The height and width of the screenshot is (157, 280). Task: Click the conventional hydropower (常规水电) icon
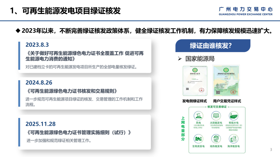pyautogui.click(x=234, y=116)
